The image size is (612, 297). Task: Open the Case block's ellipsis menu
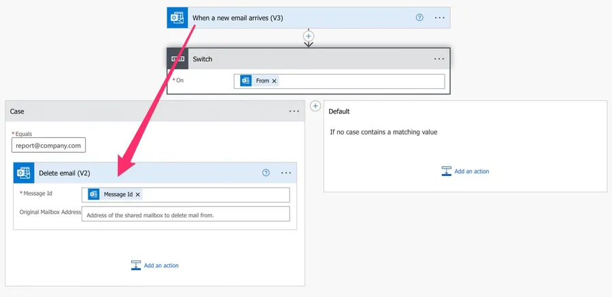tap(294, 111)
